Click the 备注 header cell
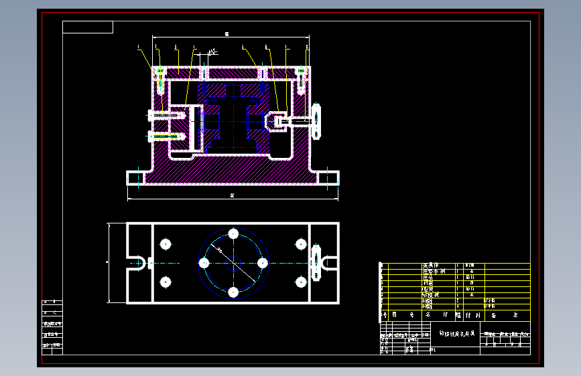This screenshot has height=376, width=581. [507, 315]
